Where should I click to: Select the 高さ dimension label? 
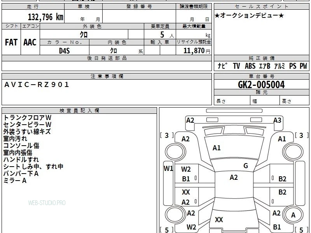coord(287,101)
